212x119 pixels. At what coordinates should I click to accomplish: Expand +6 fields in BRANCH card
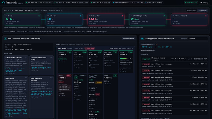tap(62, 61)
